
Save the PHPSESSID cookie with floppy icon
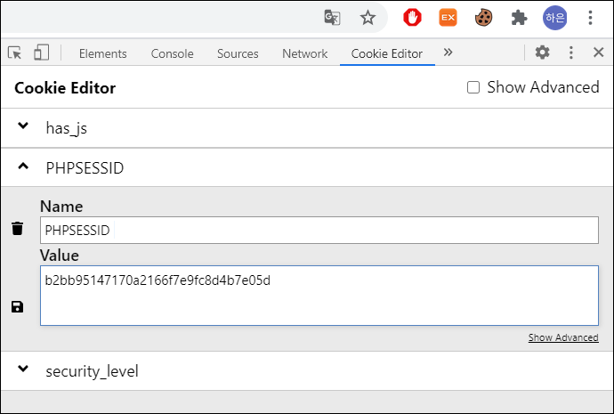[17, 306]
